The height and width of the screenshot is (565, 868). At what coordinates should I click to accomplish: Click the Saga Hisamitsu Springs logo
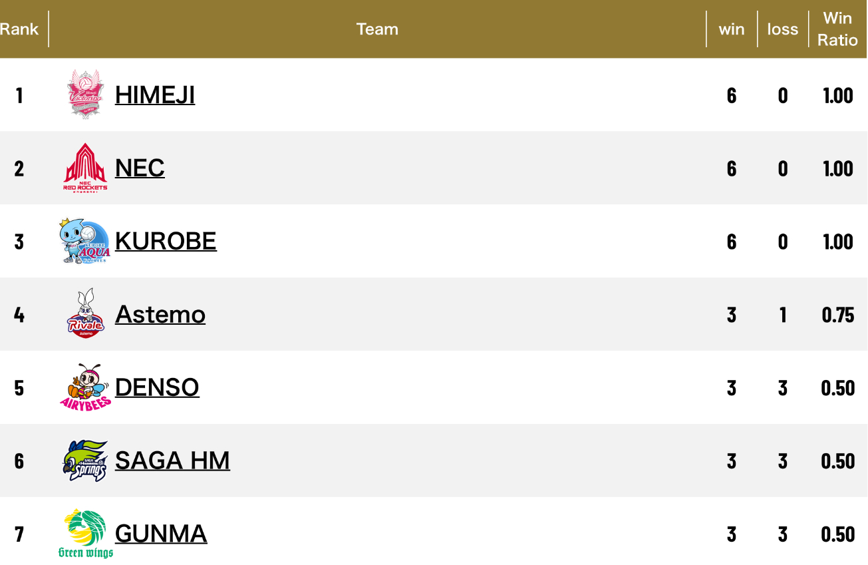pyautogui.click(x=85, y=461)
